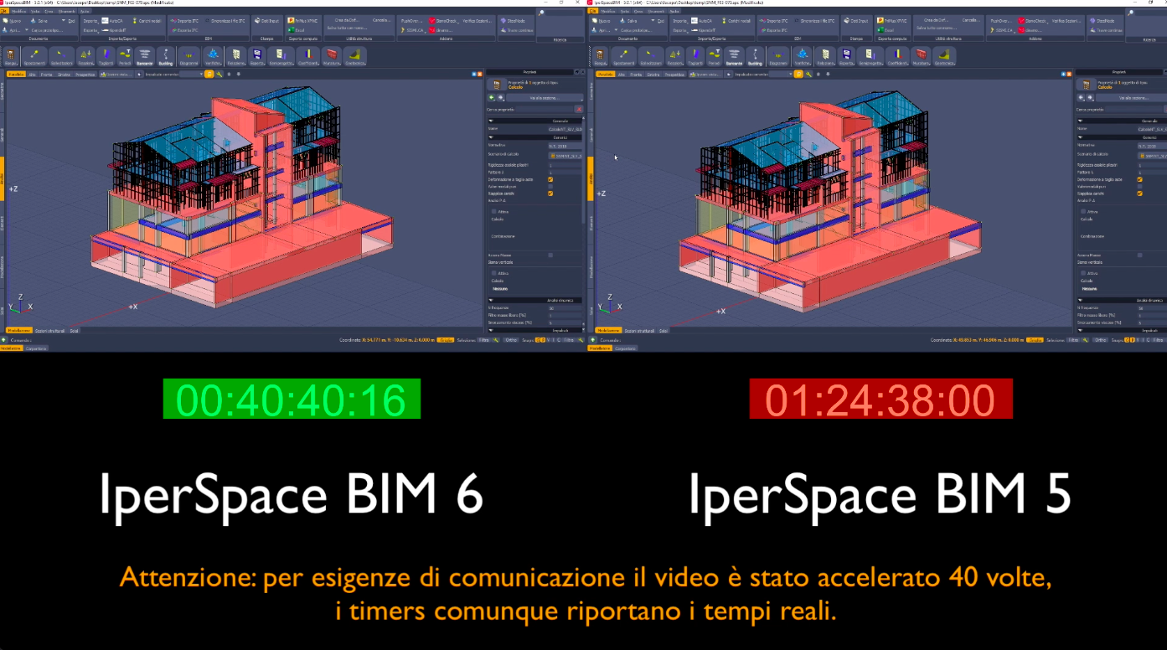
Task: Switch to the Prospettiva view tab in BIM 6
Action: [x=85, y=75]
